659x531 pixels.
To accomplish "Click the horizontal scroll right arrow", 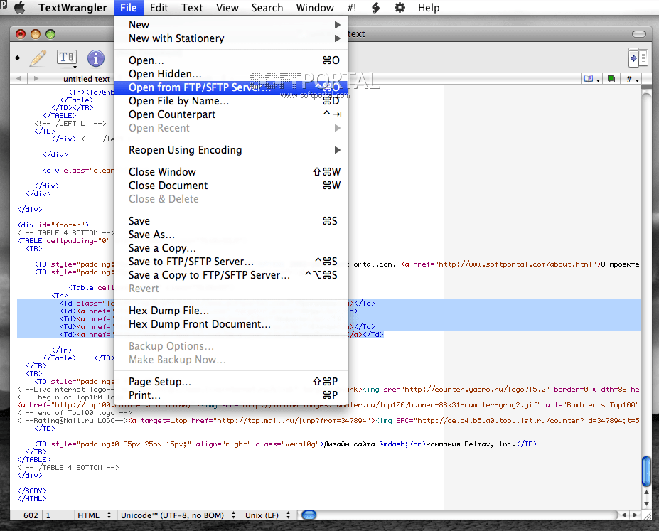I will [636, 515].
